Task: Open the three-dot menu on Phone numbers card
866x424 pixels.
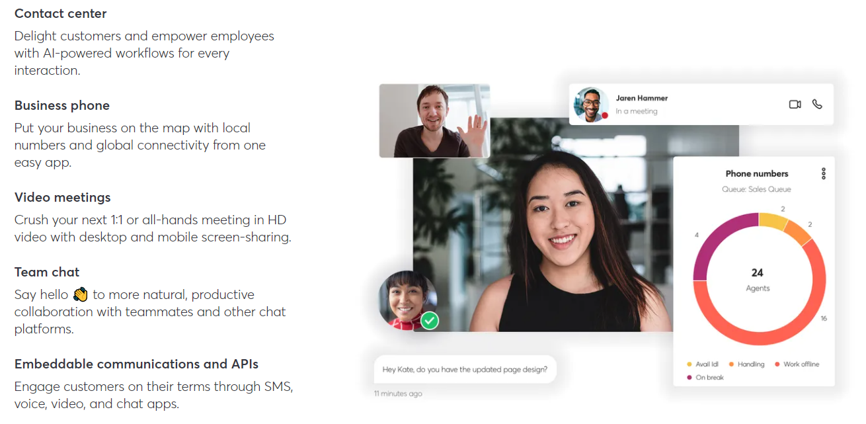Action: (824, 173)
